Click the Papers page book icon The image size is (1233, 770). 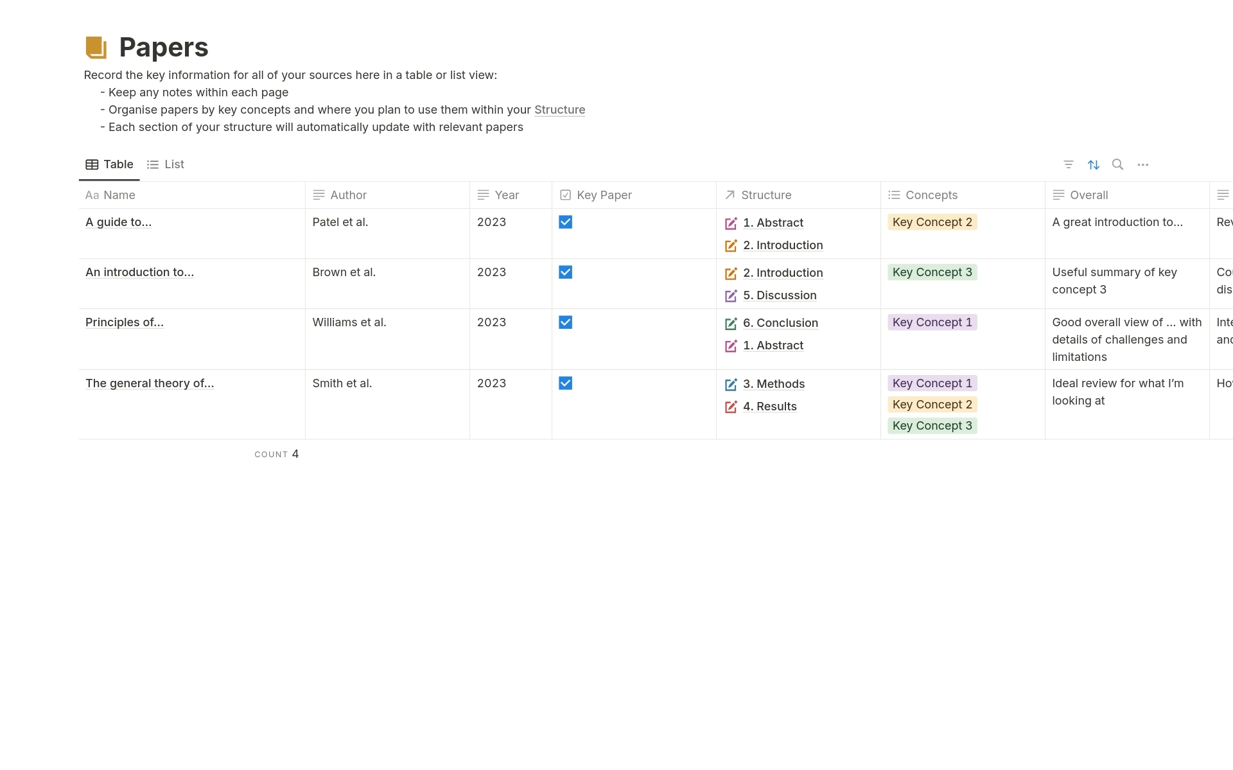pos(96,48)
